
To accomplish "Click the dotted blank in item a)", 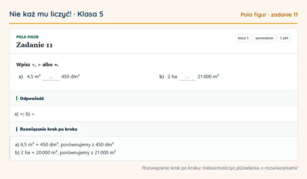I will tap(51, 78).
